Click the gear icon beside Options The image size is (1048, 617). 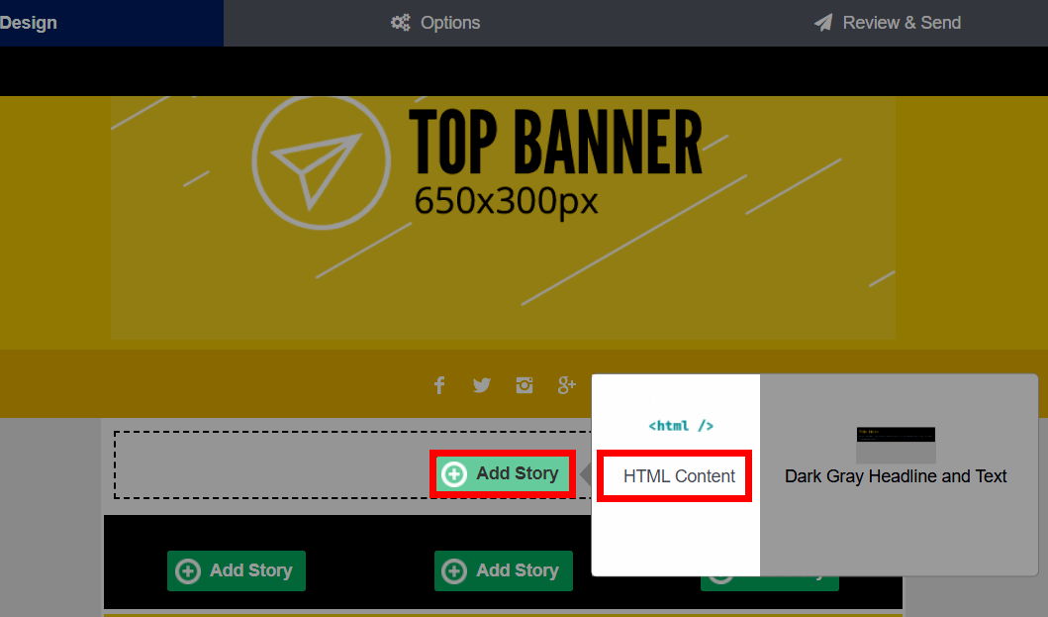400,22
